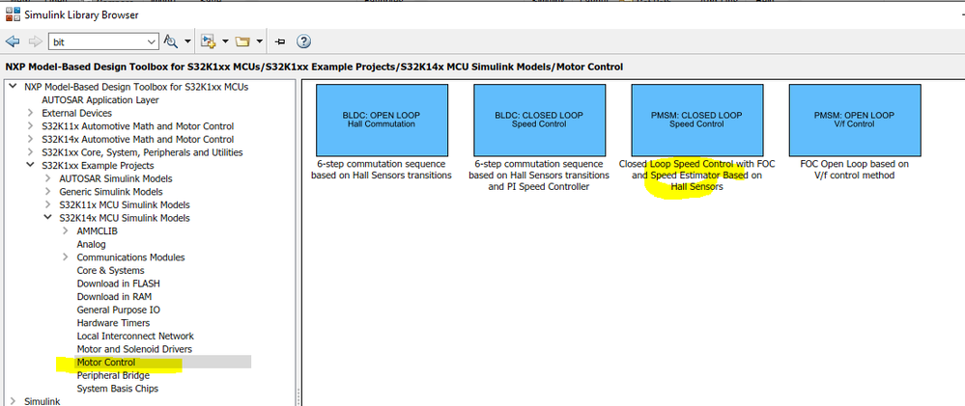Click 'FOC Open Loop based on V/f' caption
Screen dimensions: 965x406
tap(855, 170)
